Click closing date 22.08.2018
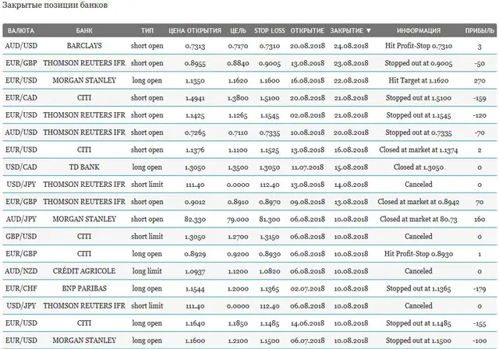The width and height of the screenshot is (499, 349). (351, 80)
